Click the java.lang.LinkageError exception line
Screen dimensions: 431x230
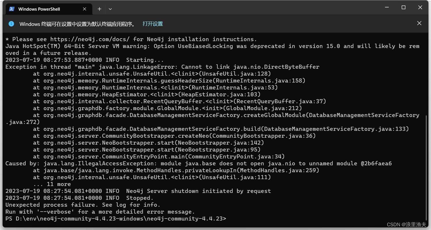tap(162, 67)
